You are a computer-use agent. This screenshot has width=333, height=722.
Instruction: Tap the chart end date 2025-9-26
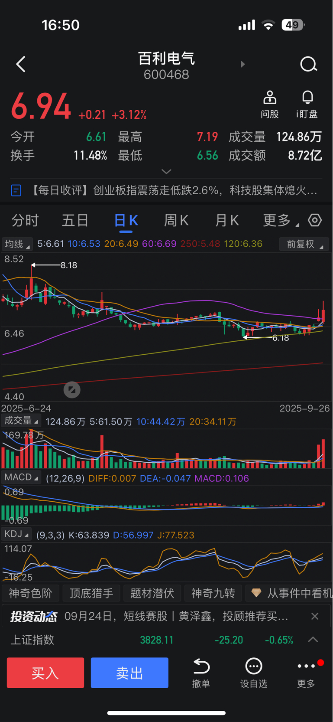tap(304, 408)
